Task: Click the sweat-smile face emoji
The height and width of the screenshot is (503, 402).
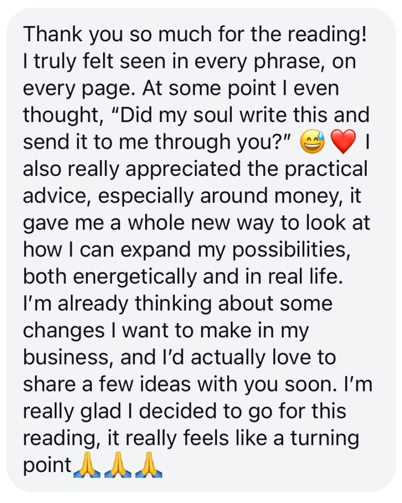Action: (314, 143)
